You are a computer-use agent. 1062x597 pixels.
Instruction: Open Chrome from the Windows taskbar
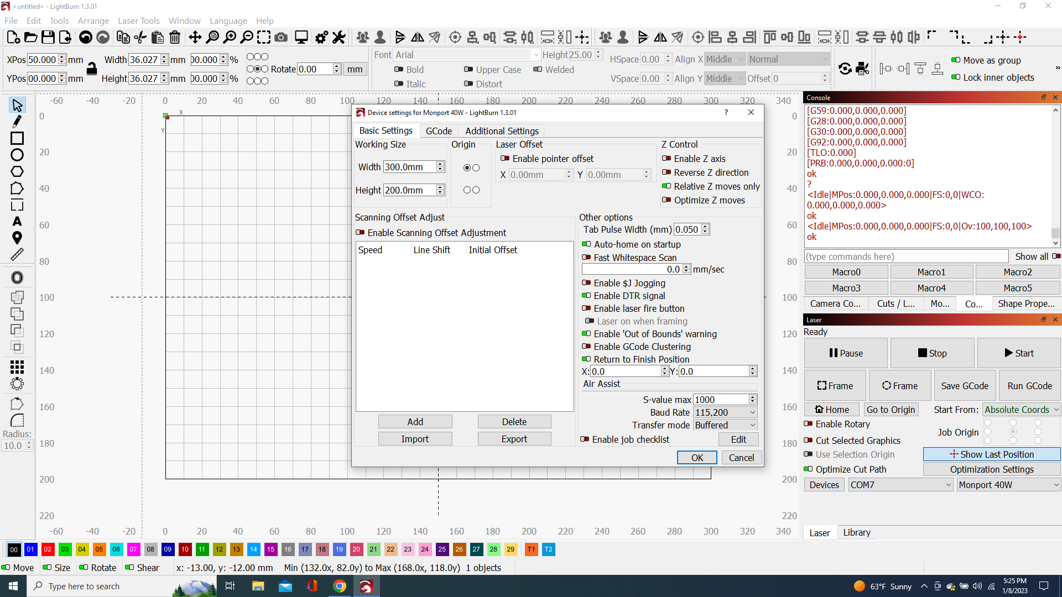340,586
